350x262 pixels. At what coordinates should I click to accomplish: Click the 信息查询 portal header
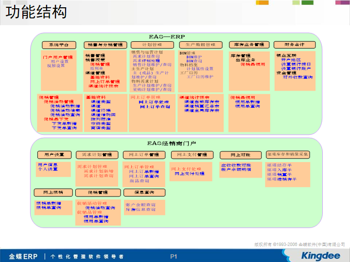click(144, 193)
